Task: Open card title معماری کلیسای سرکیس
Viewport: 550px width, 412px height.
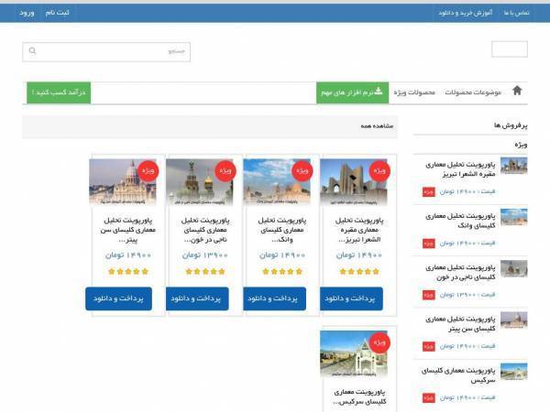Action: coord(359,396)
